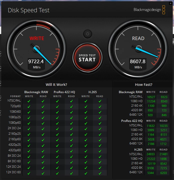Close the Disk Speed Test window
This screenshot has width=174, height=180.
170,3
